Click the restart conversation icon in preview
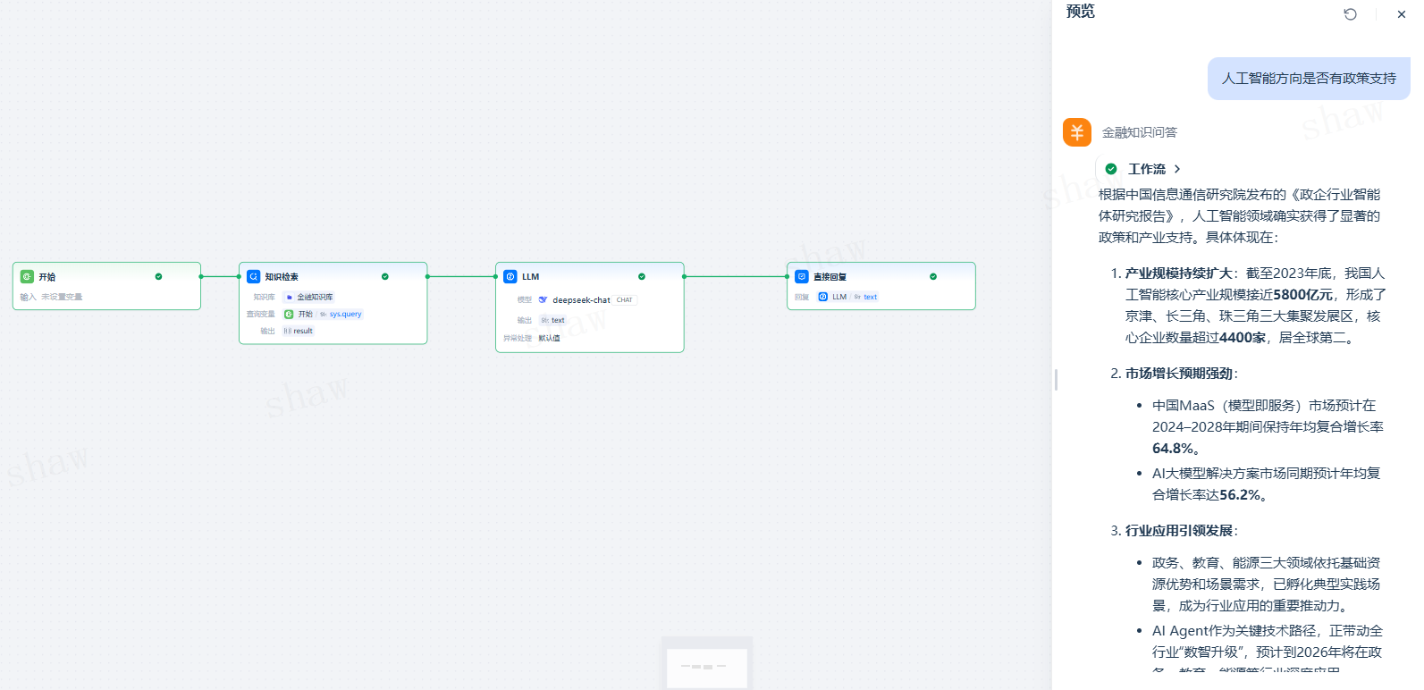The width and height of the screenshot is (1424, 690). (x=1350, y=14)
